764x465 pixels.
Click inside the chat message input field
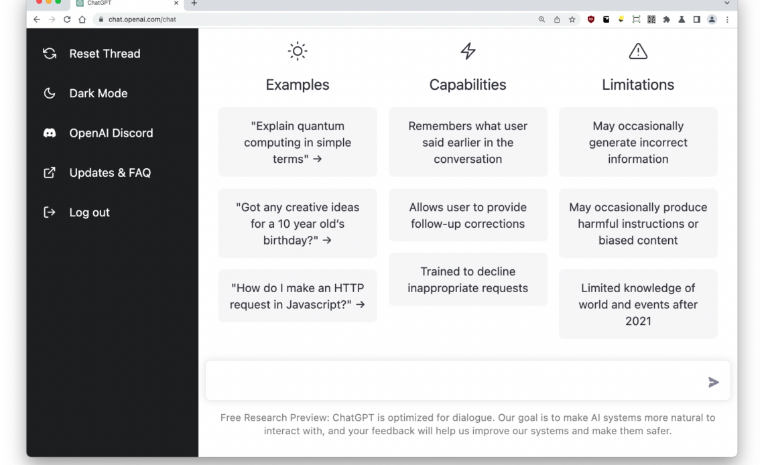click(x=436, y=381)
